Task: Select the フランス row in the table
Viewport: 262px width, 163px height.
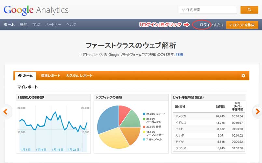Action: [x=209, y=148]
